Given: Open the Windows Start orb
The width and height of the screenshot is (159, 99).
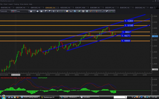Looking at the screenshot, I should (x=4, y=97).
